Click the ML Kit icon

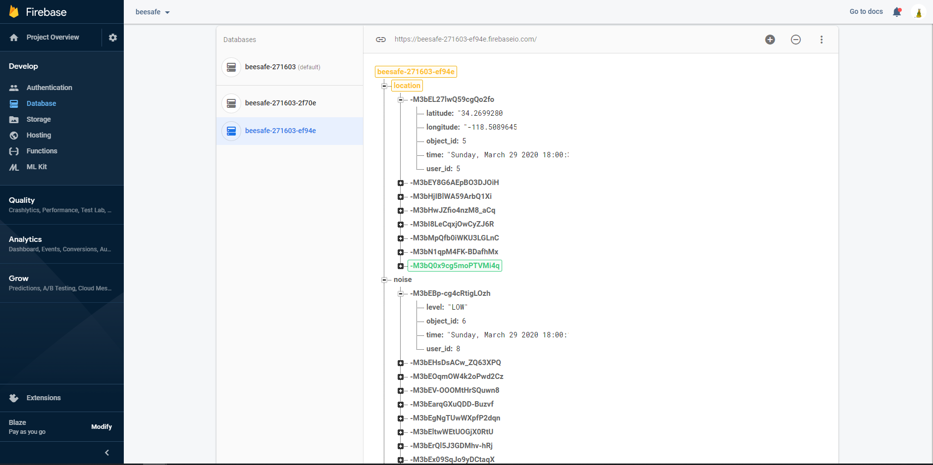tap(14, 167)
